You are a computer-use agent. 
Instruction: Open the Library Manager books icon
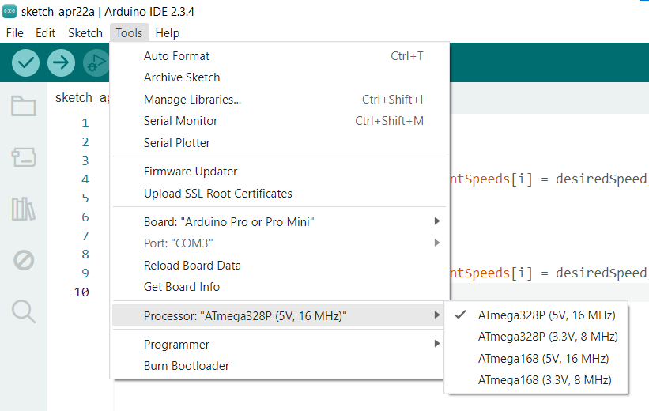pos(24,209)
